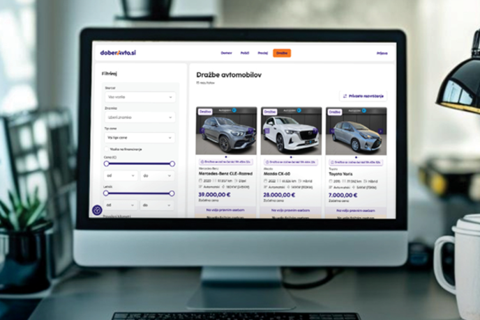Open the round floating widget icon at bottom-left
480x320 pixels.
(97, 210)
